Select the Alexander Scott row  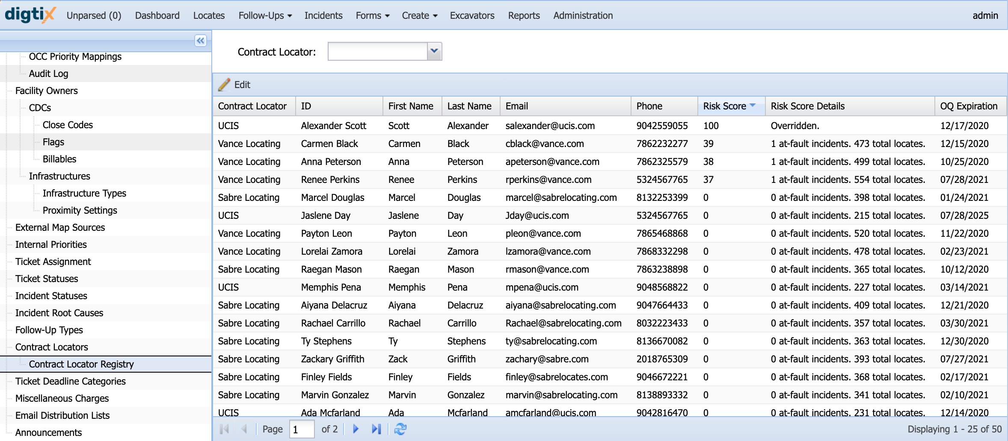pos(609,126)
